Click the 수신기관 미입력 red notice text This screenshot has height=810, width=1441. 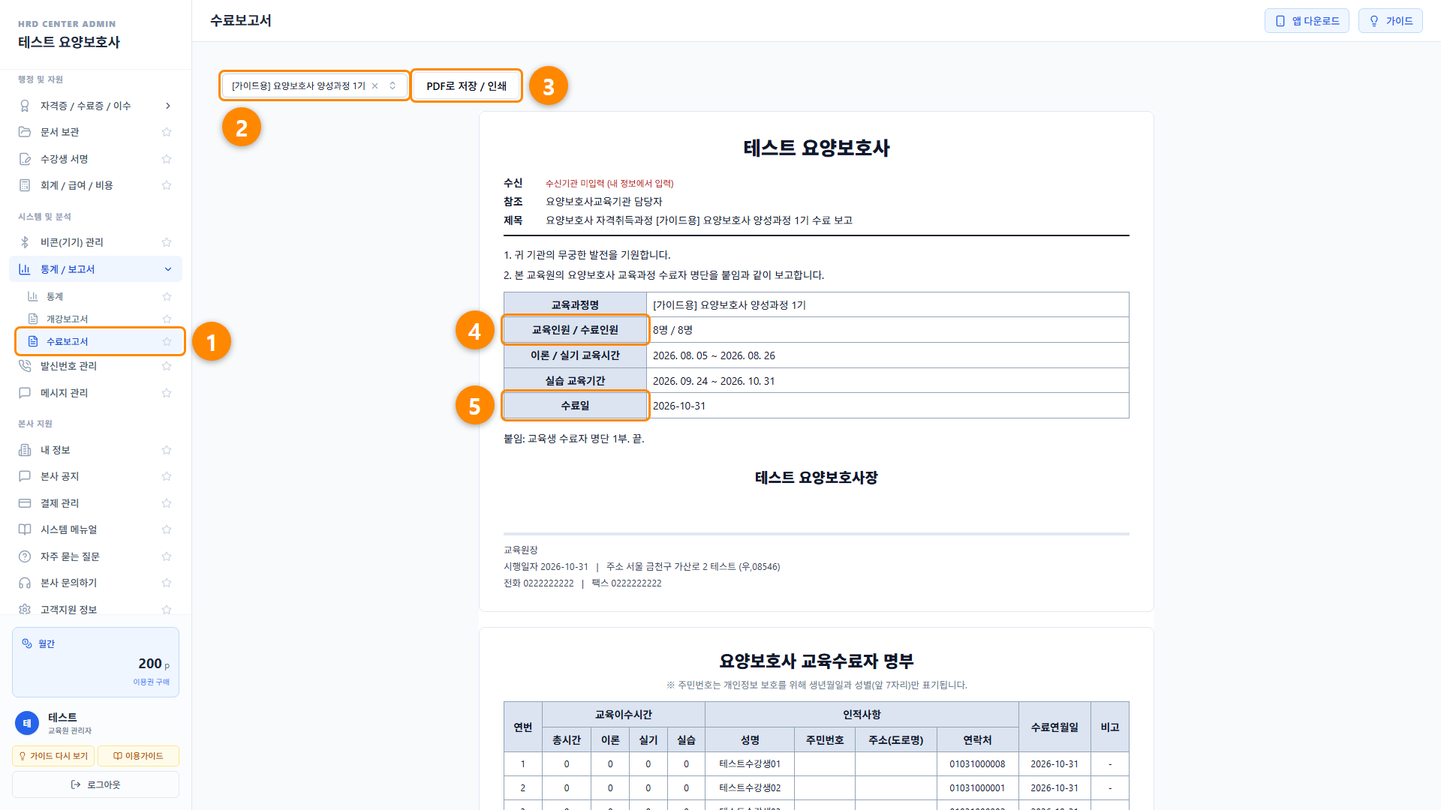click(x=609, y=183)
